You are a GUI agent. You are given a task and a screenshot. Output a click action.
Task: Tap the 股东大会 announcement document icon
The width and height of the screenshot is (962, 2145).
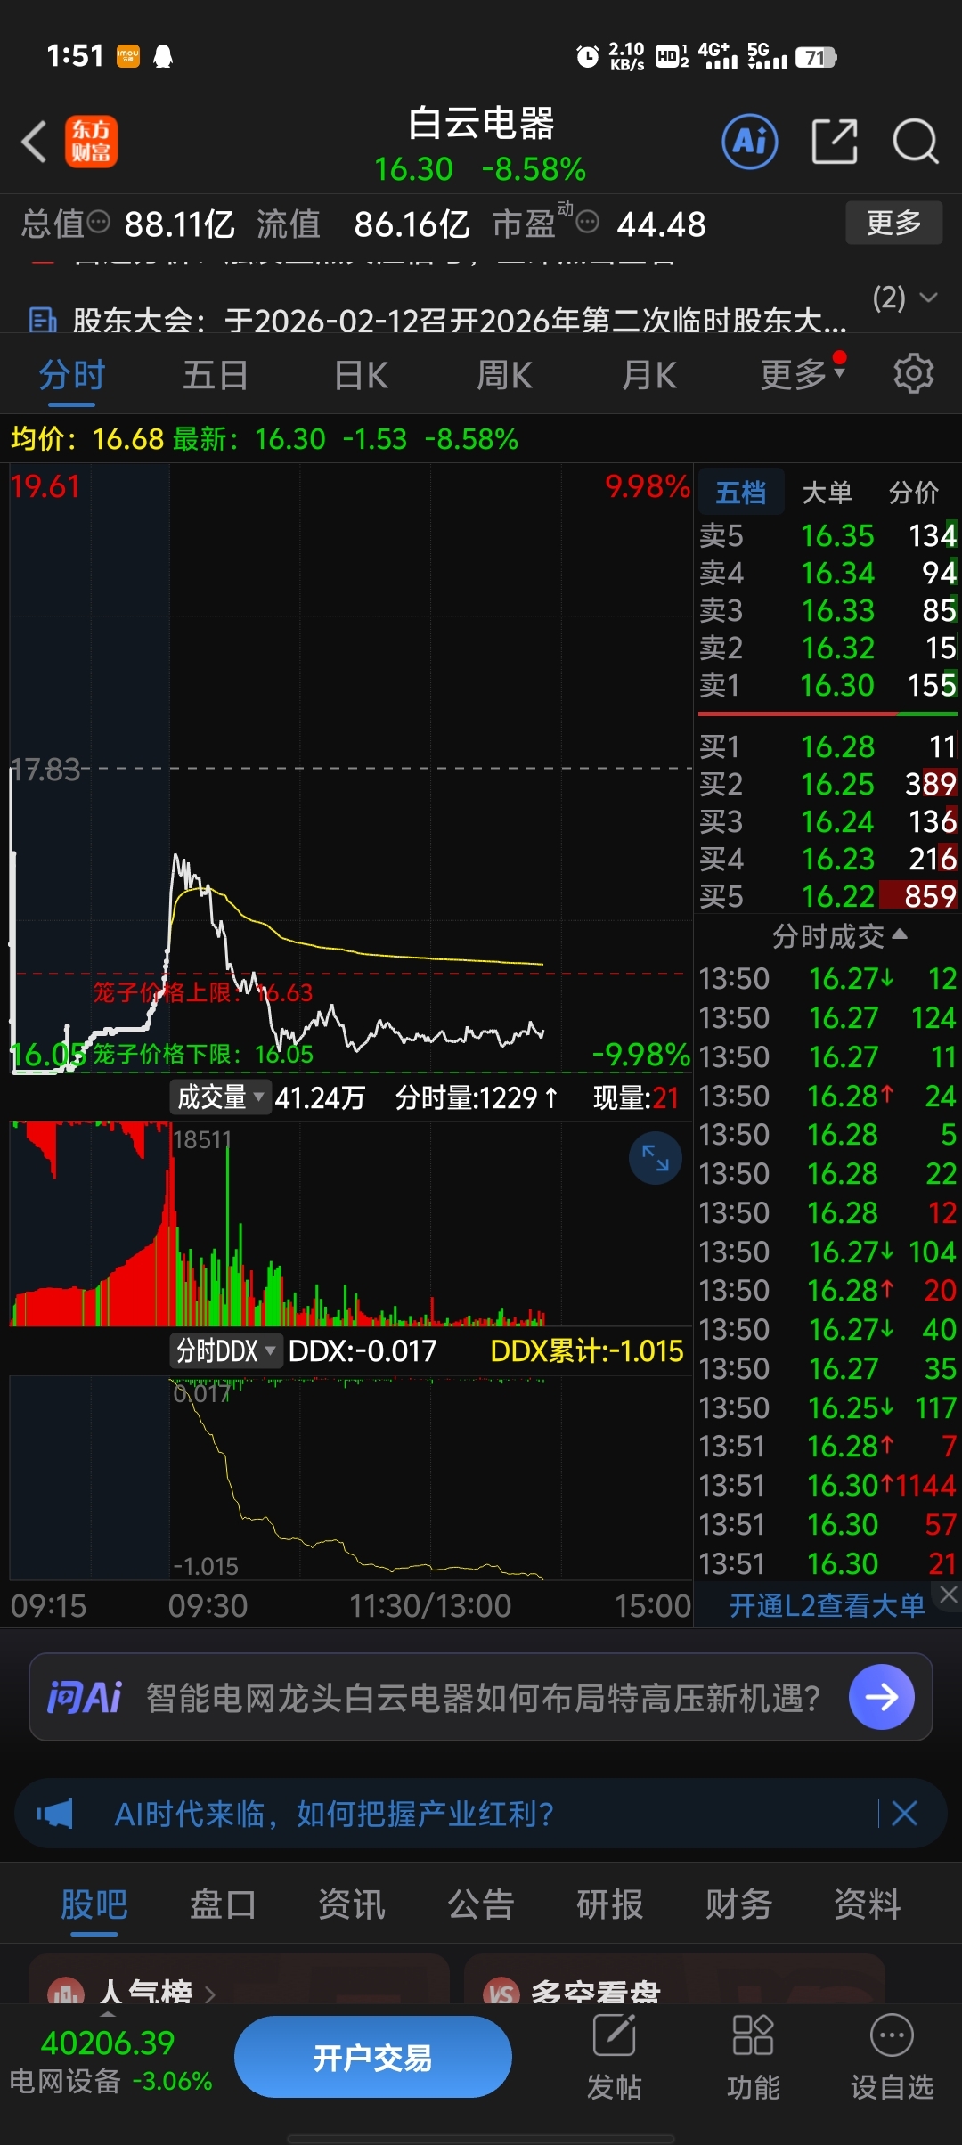[42, 320]
